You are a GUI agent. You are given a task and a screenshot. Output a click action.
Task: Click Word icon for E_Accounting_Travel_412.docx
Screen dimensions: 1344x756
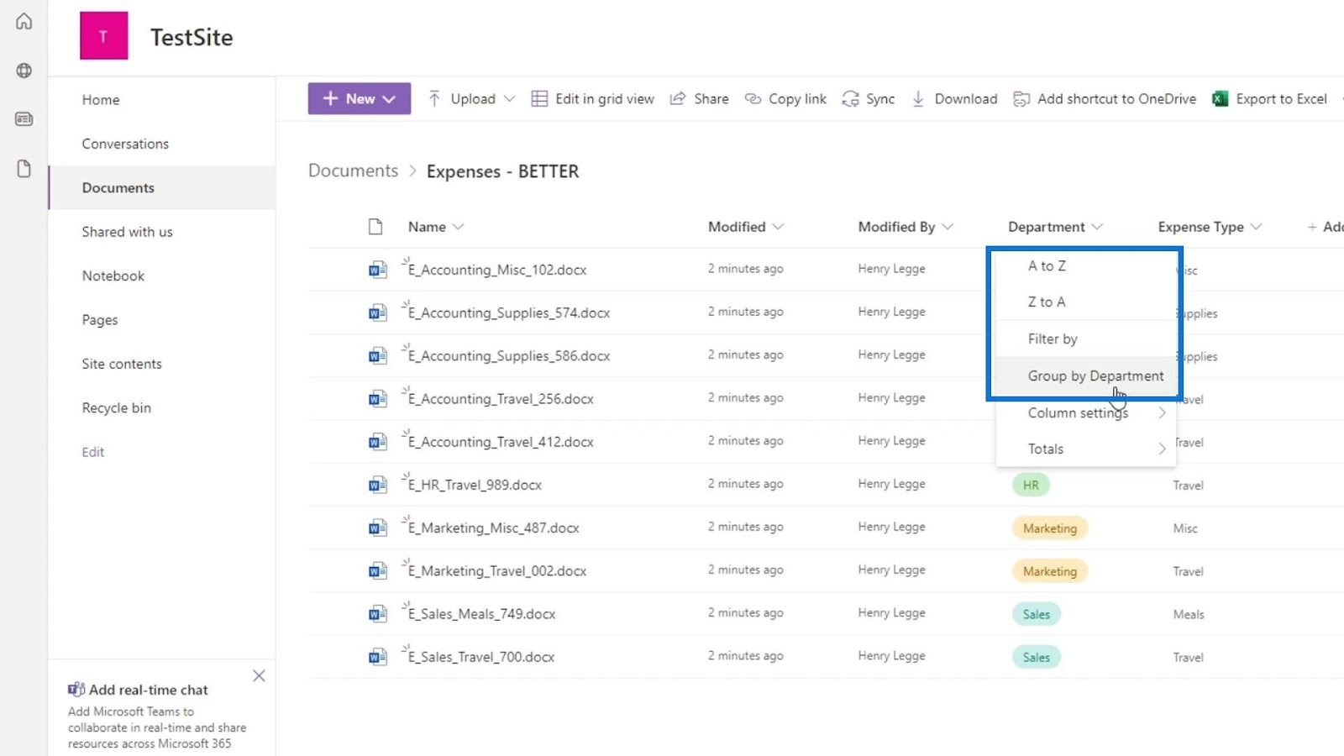(378, 442)
